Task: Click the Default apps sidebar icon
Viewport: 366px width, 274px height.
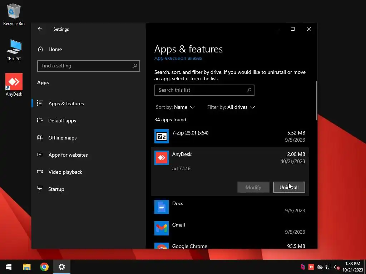Action: click(x=40, y=121)
